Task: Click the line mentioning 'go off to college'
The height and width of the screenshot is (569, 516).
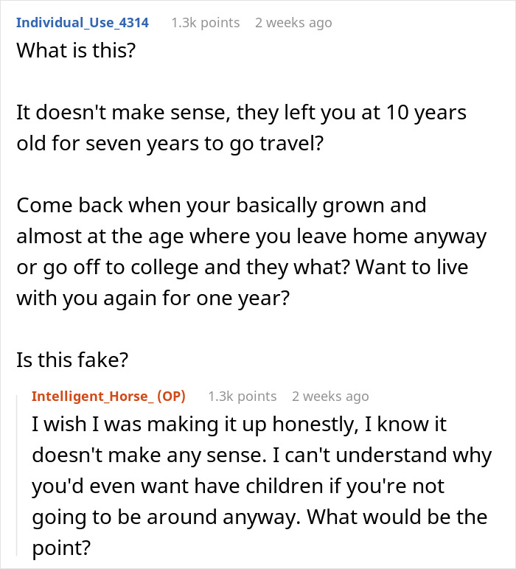Action: 242,267
